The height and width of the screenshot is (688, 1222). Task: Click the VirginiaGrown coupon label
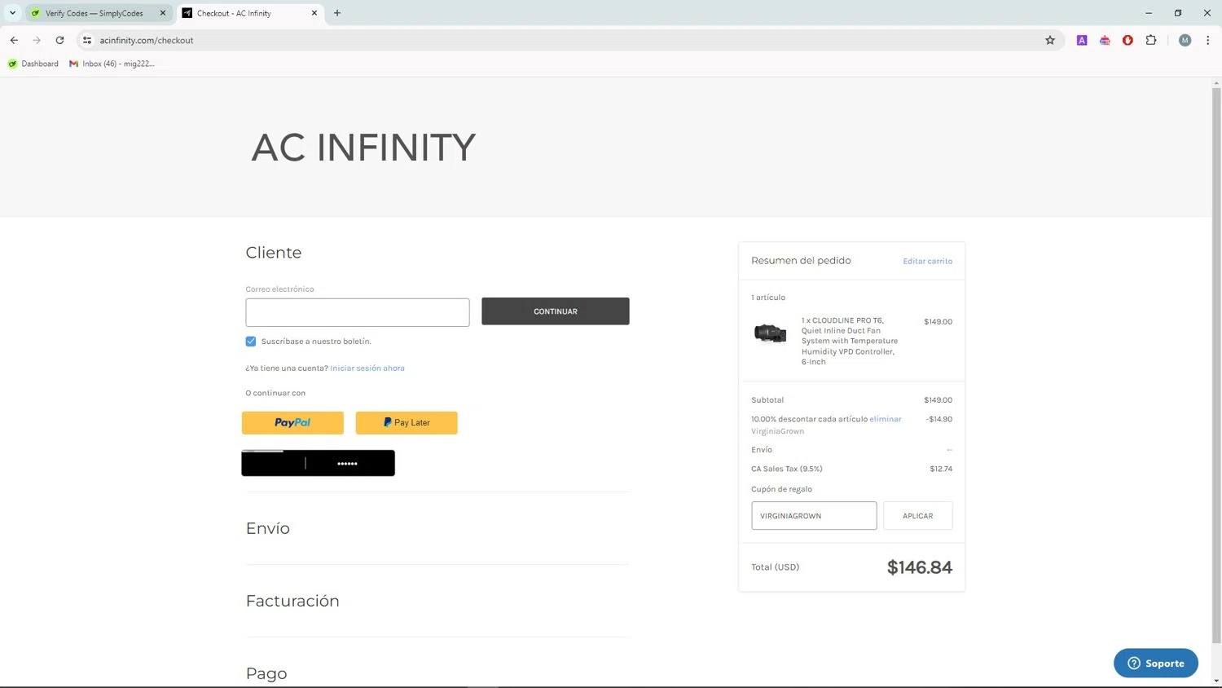click(x=777, y=431)
